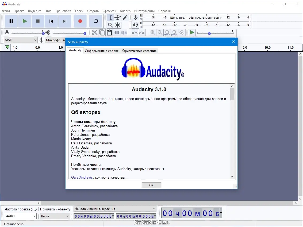
Task: Click Fit selection to width icon
Action: 167,32
